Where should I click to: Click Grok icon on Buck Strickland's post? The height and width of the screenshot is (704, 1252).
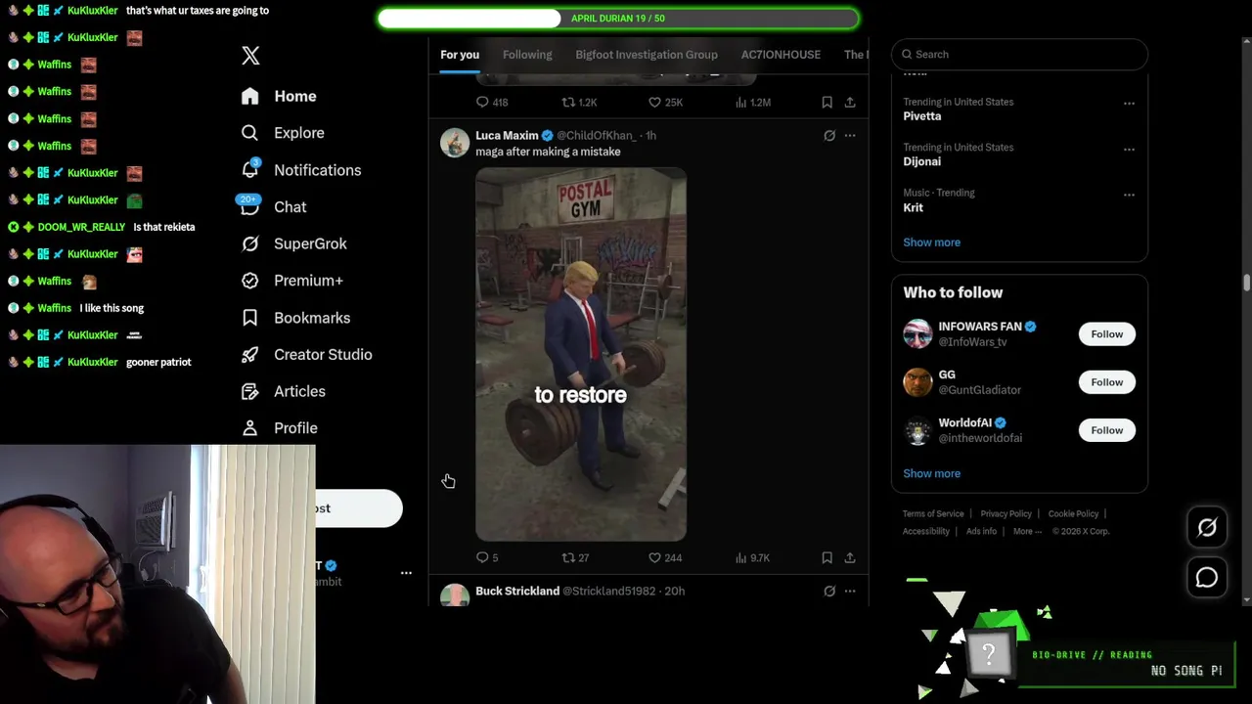point(829,591)
